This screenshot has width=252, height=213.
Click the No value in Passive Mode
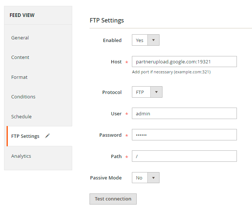click(x=139, y=178)
